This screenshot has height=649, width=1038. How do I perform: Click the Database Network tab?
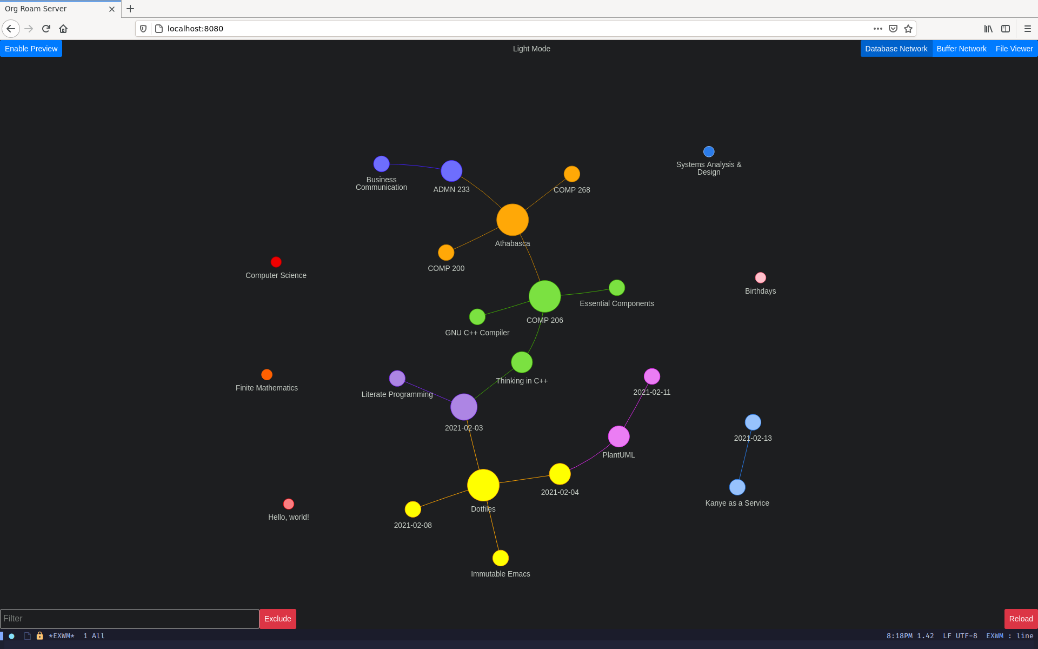pos(896,49)
